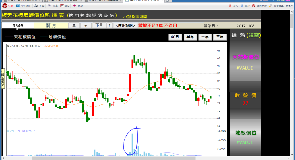The height and width of the screenshot is (160, 295).
Task: Click the 查 lookup button
Action: (74, 25)
